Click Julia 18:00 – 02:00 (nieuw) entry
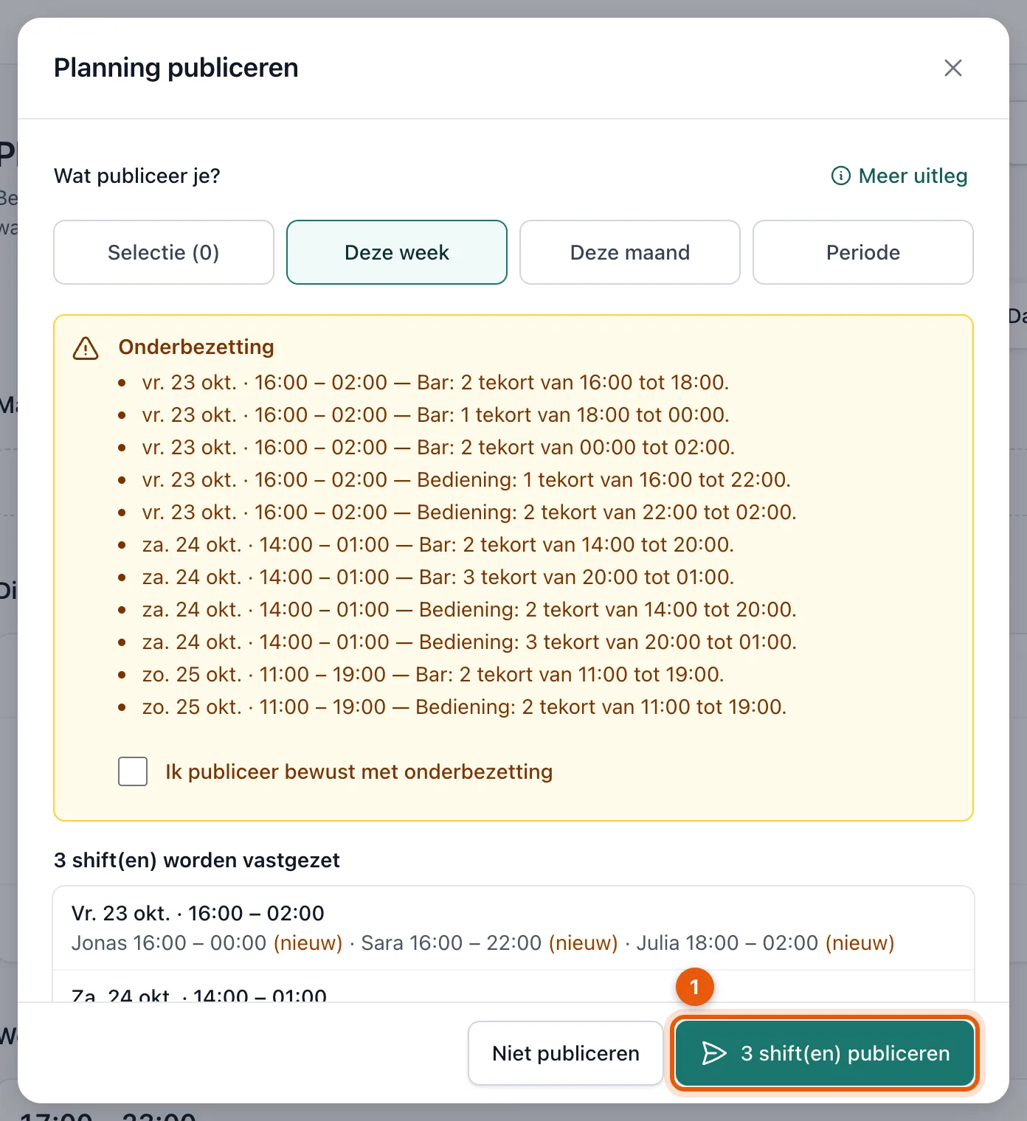This screenshot has height=1121, width=1027. click(766, 943)
